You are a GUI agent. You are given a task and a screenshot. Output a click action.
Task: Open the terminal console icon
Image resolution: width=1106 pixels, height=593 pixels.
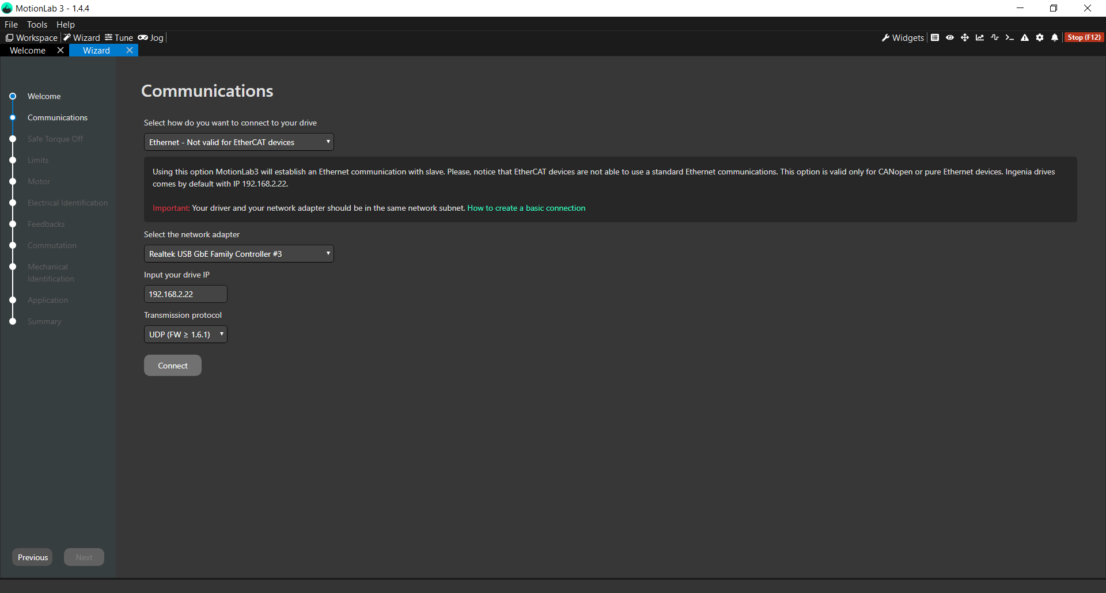tap(1009, 37)
